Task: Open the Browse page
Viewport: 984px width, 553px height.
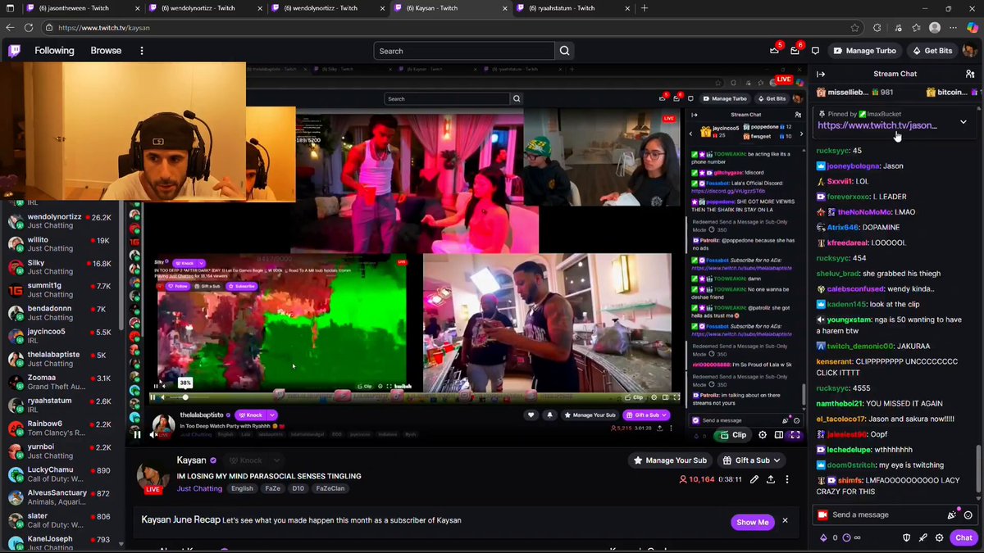Action: click(x=106, y=51)
